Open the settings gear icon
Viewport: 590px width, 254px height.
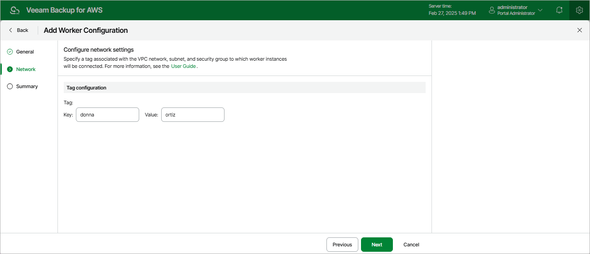pyautogui.click(x=579, y=10)
